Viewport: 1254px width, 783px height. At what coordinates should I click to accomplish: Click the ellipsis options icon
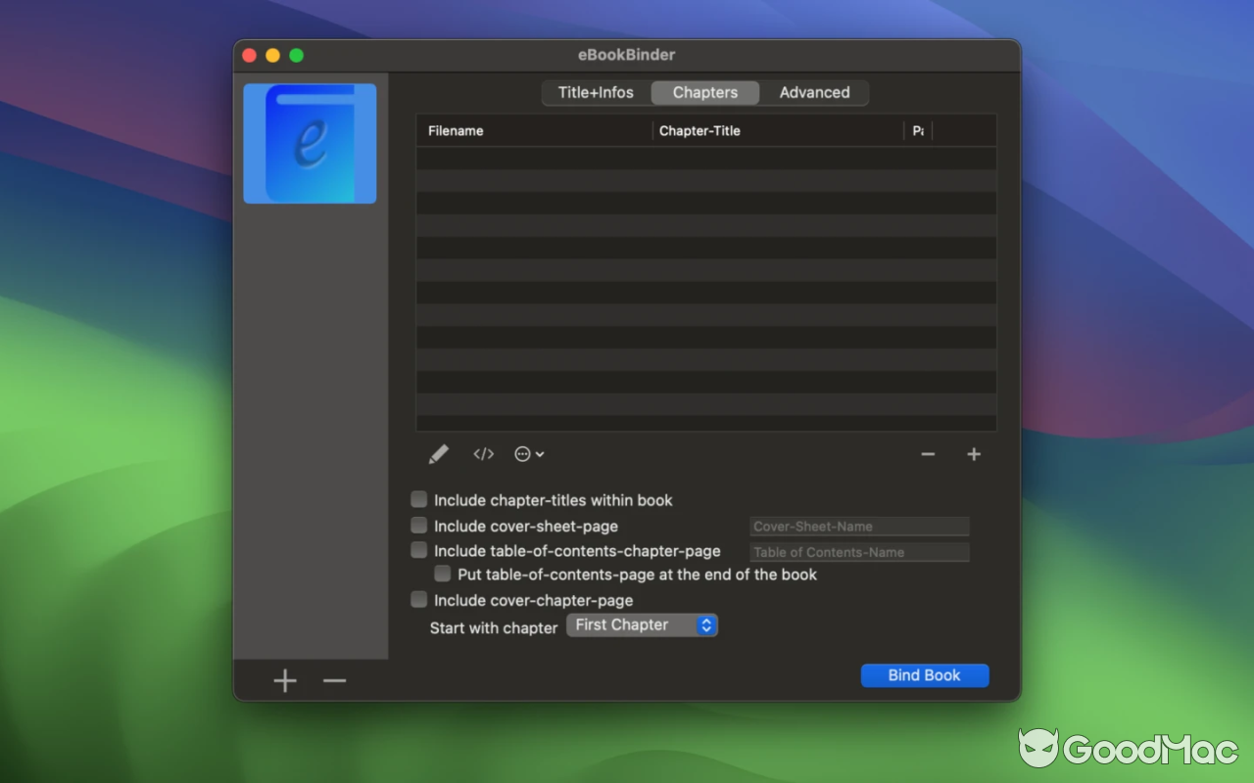point(523,453)
